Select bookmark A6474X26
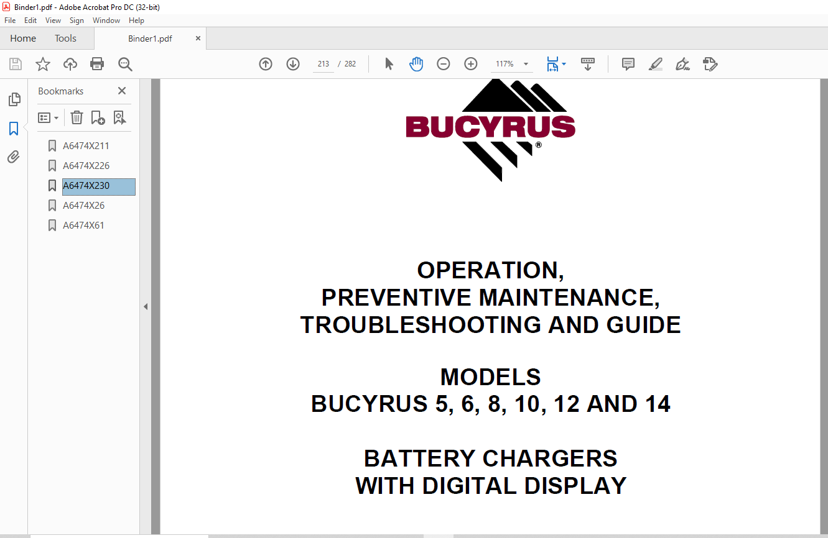This screenshot has width=828, height=538. [x=83, y=206]
